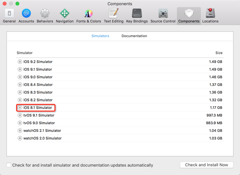Download the iOS 8.2 Simulator
The width and height of the screenshot is (240, 175).
click(20, 100)
